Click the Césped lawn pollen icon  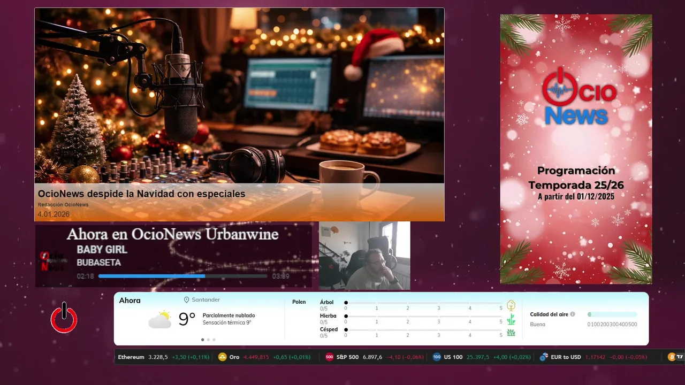[x=511, y=333]
